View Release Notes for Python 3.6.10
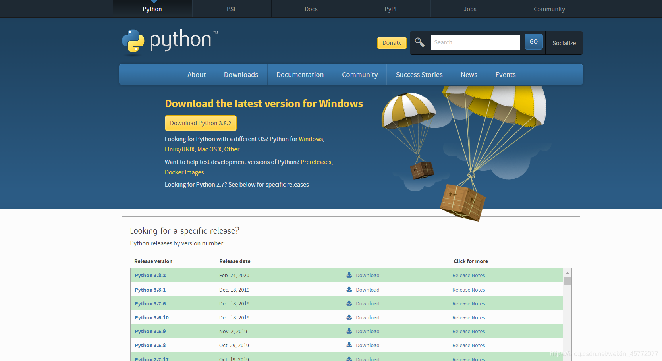 point(469,317)
